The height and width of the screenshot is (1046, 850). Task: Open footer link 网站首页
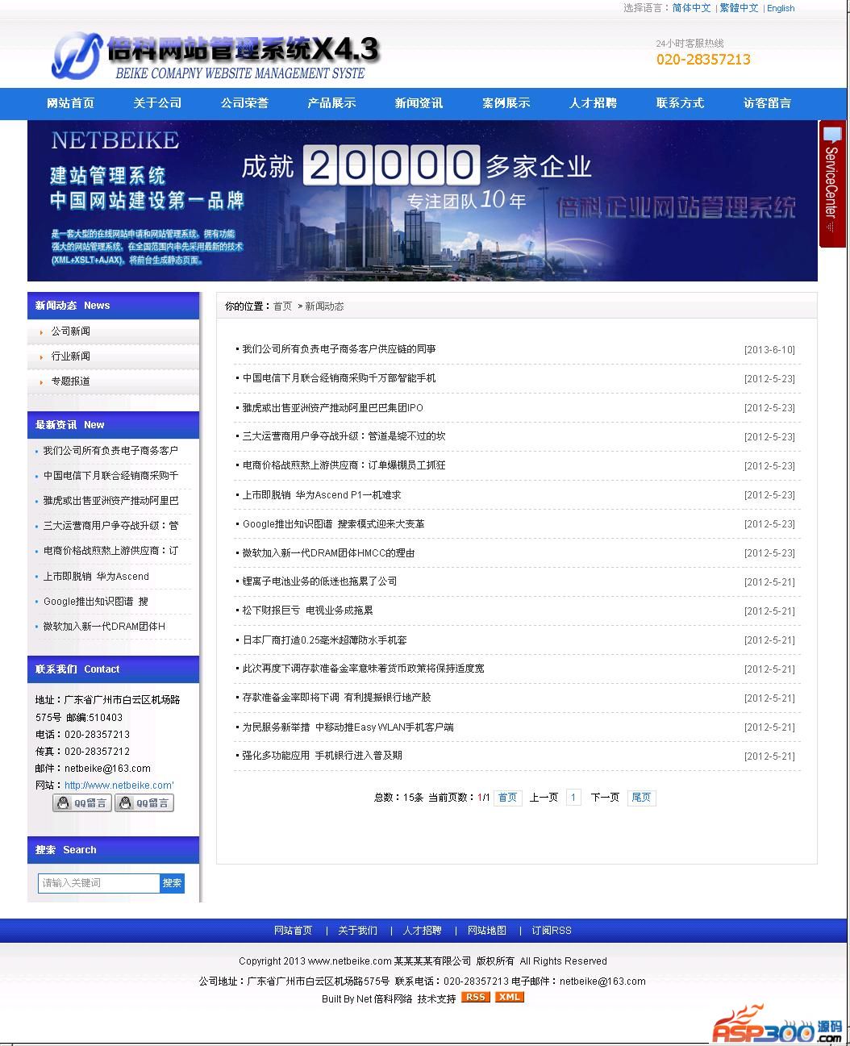coord(293,931)
